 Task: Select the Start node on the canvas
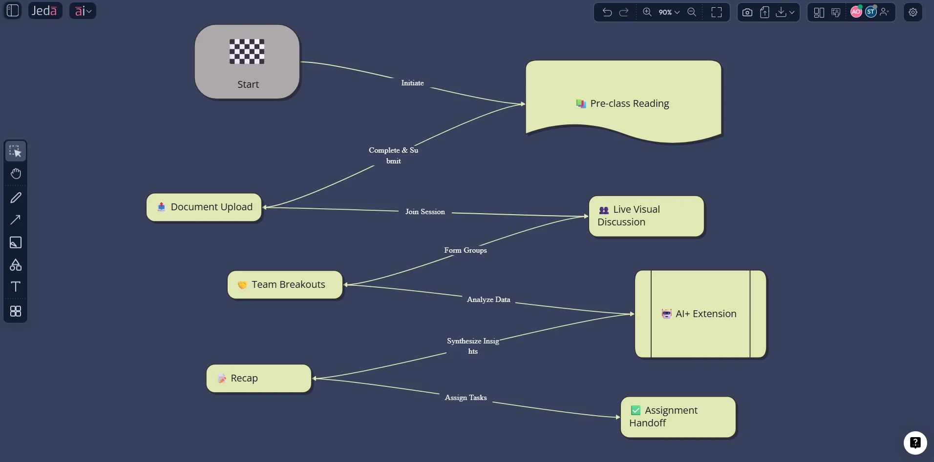(247, 61)
